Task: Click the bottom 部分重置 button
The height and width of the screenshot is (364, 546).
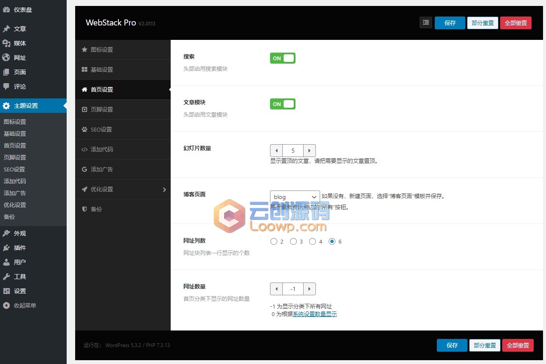Action: [485, 345]
